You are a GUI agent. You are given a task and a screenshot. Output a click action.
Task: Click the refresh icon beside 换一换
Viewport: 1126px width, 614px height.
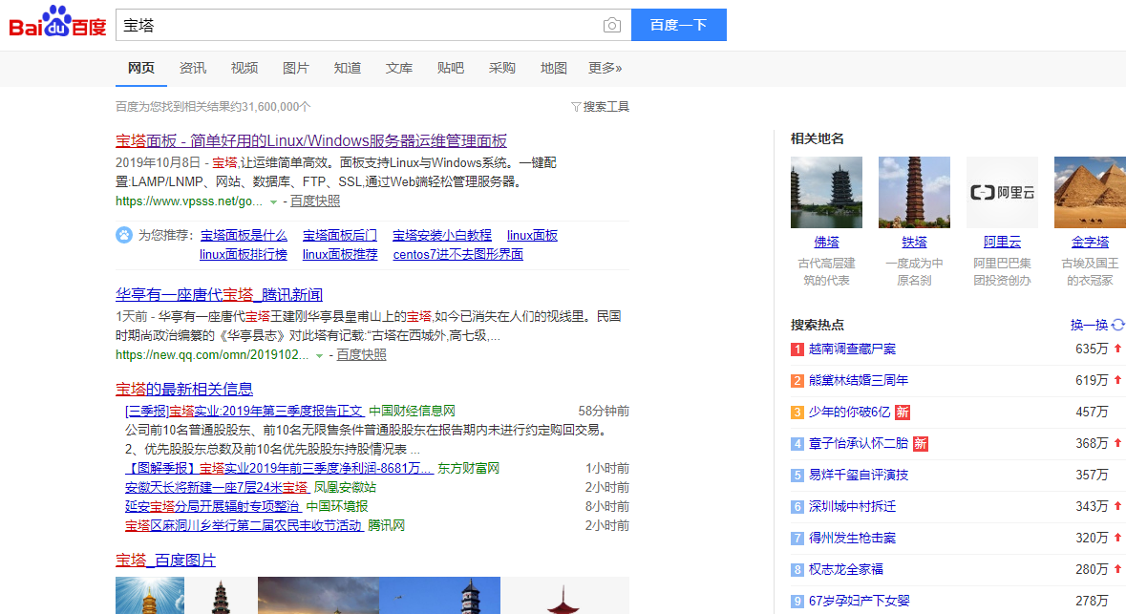coord(1118,325)
